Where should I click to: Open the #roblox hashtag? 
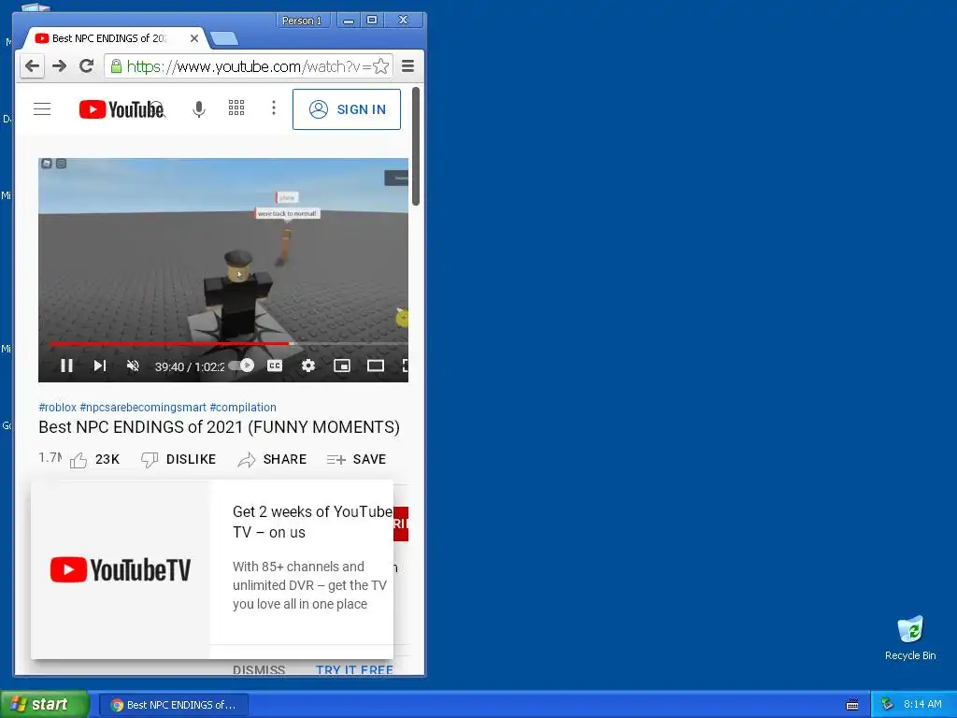tap(57, 408)
